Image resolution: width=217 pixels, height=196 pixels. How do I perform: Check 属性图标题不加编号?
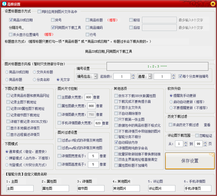116,165
